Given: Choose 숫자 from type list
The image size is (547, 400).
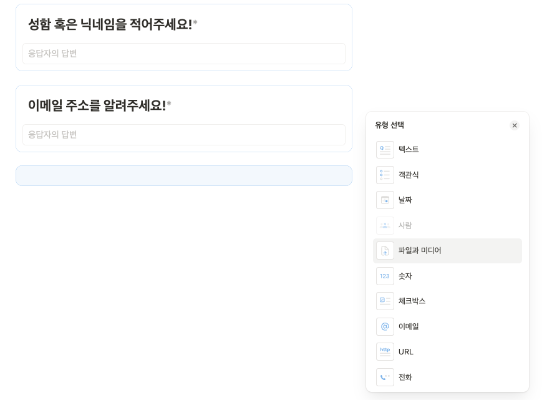Looking at the screenshot, I should (405, 276).
